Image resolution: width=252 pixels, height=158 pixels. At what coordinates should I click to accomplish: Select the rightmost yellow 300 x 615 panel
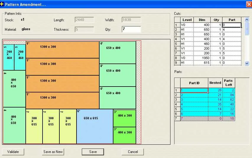68,126
